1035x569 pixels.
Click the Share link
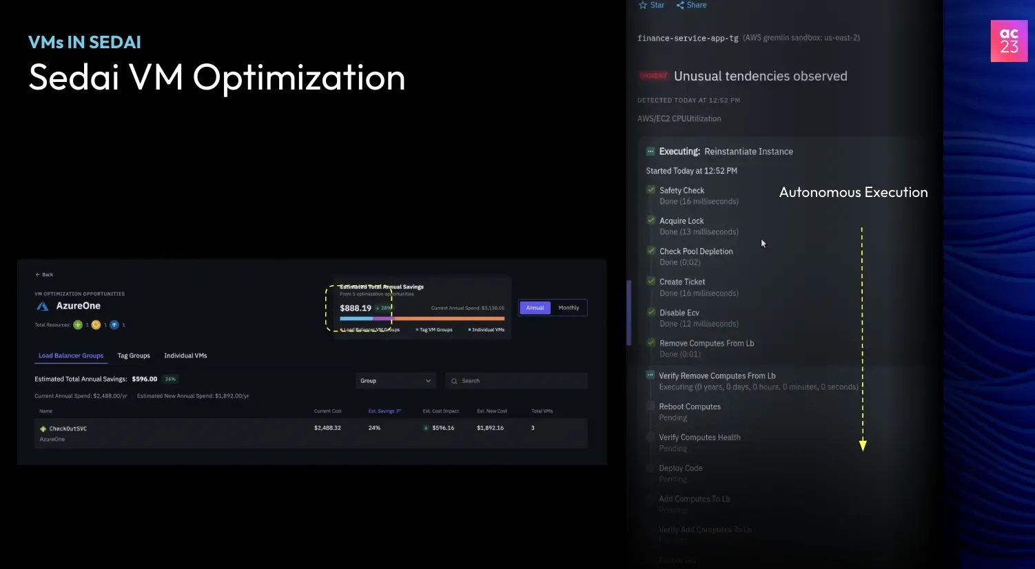tap(691, 5)
